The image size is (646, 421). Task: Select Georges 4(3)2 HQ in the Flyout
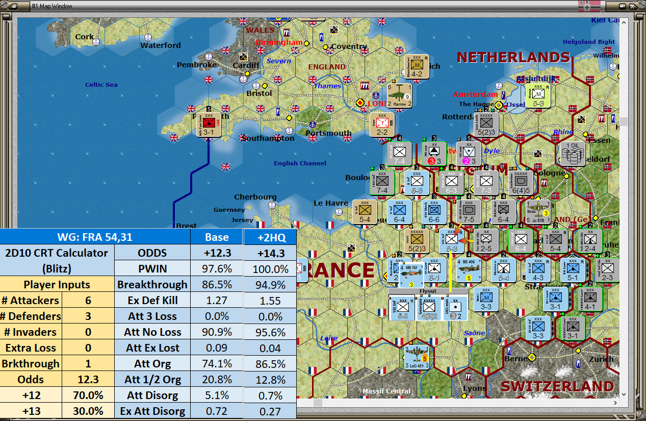[429, 308]
